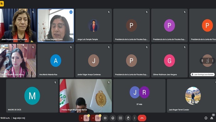Click raised hand icon on Juan Domingo avatar

pyautogui.click(x=208, y=61)
